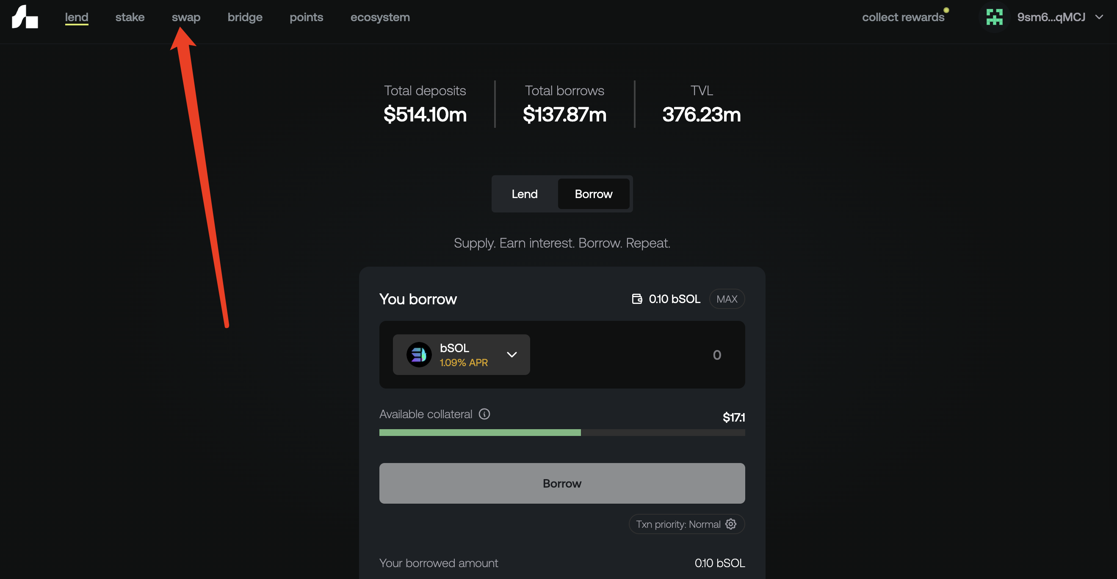This screenshot has width=1117, height=579.
Task: Click the Available collateral info icon
Action: 484,414
